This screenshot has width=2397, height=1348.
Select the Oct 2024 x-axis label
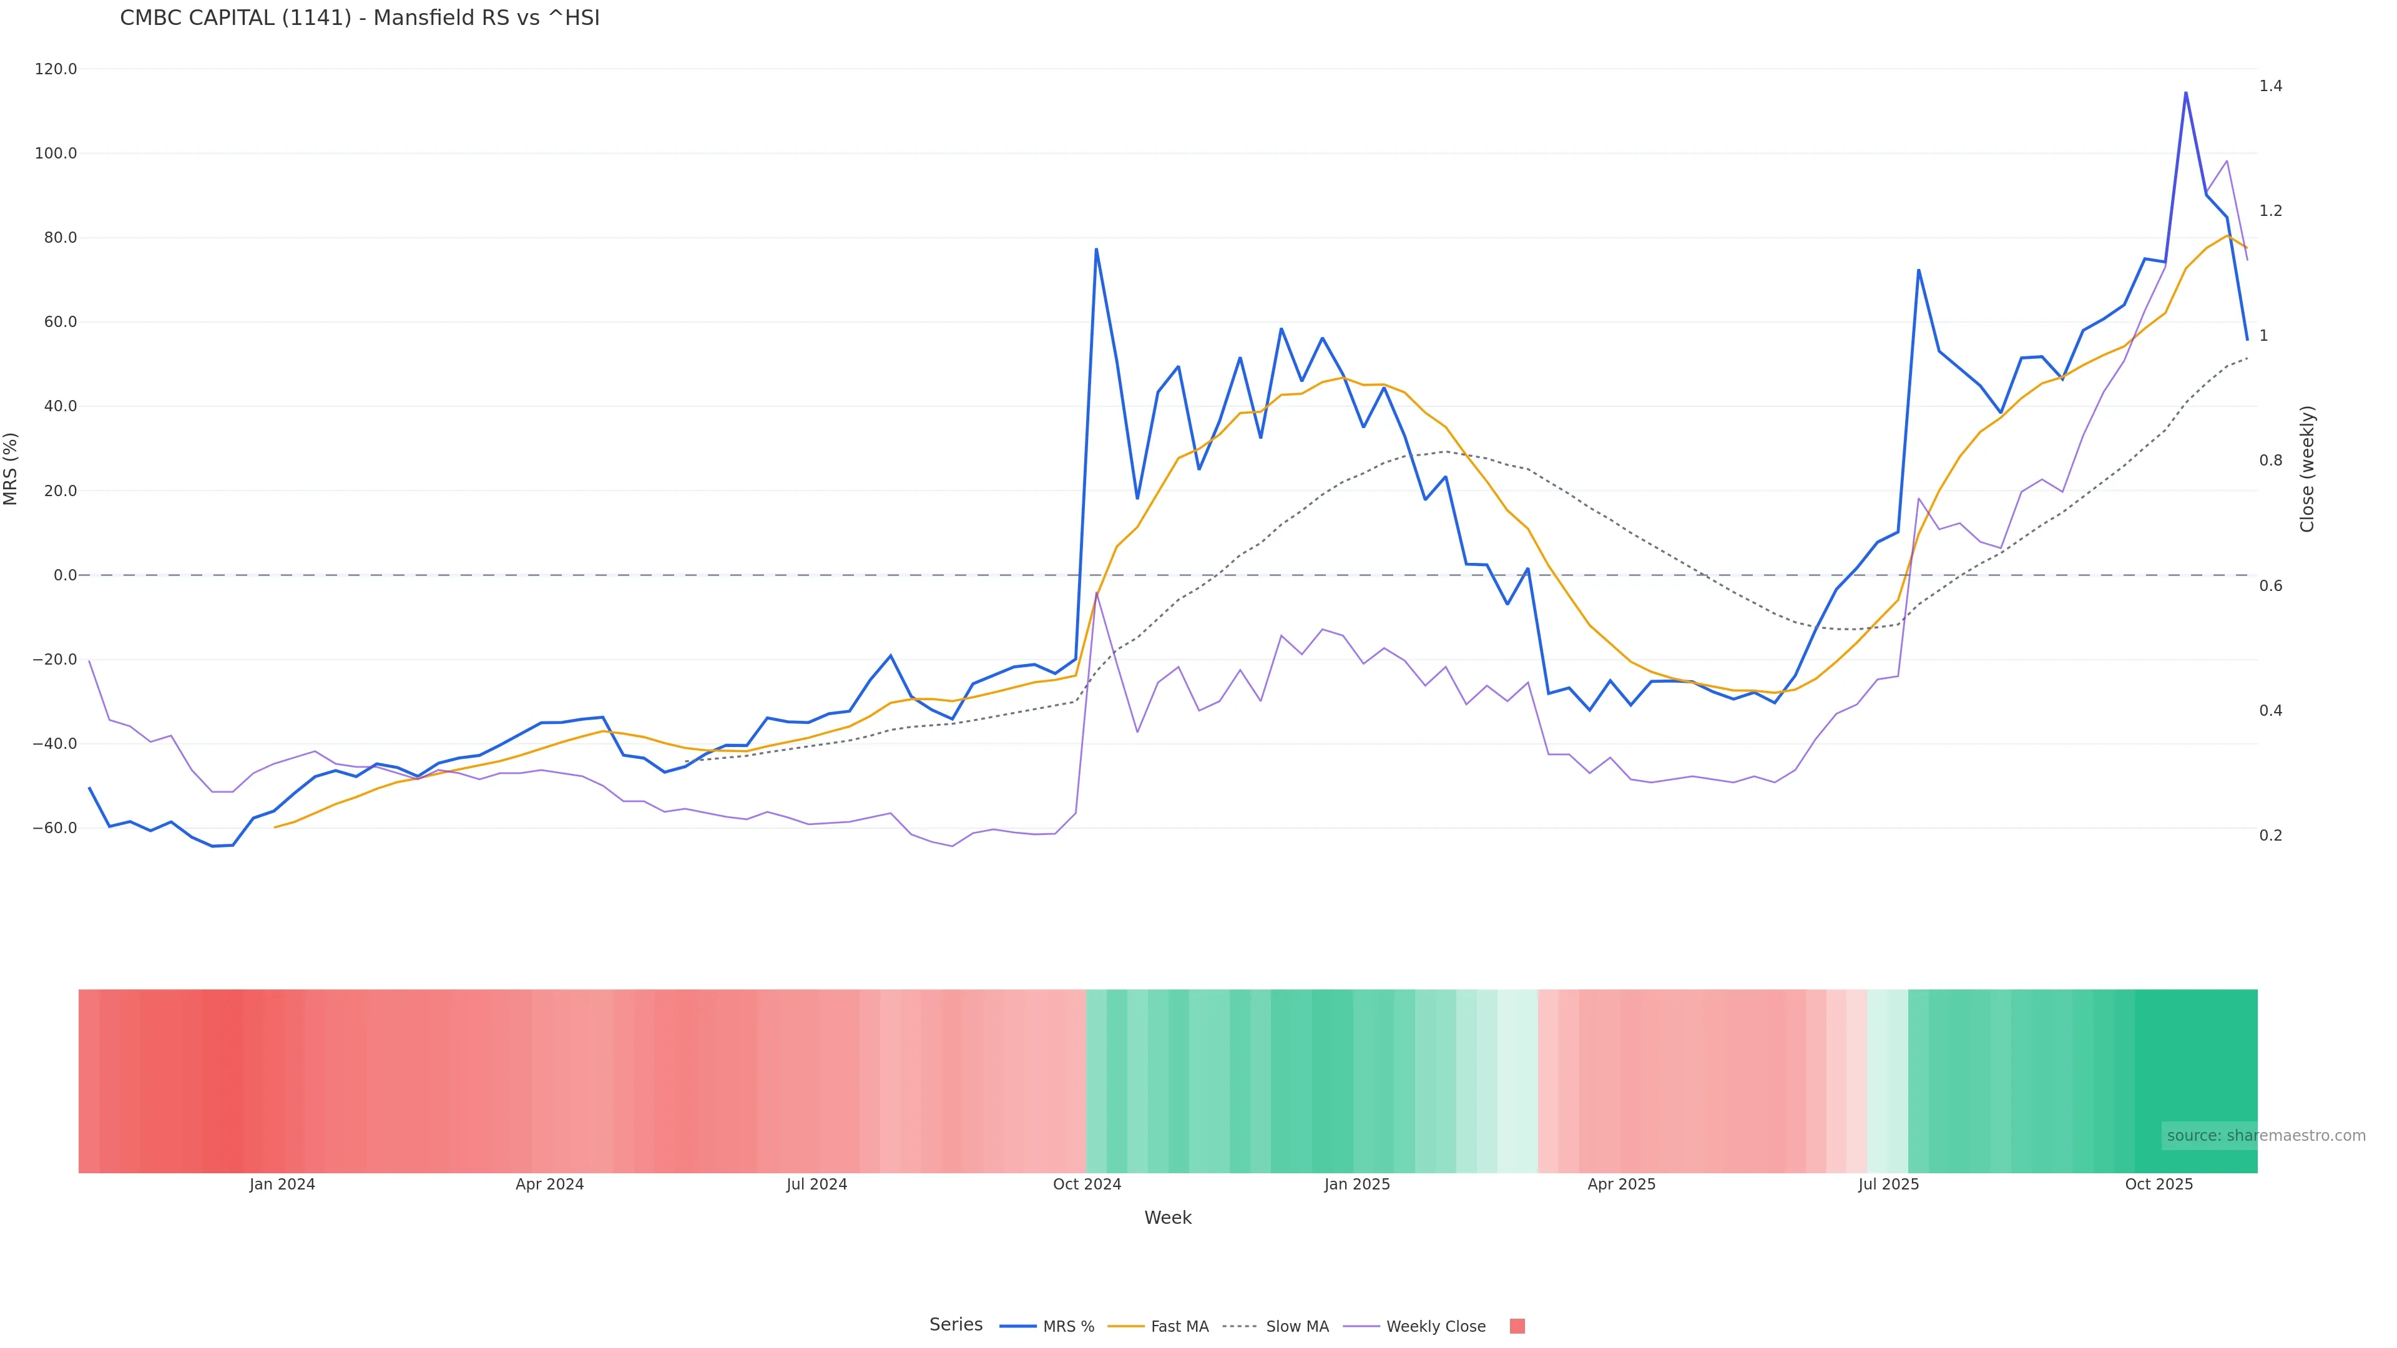pyautogui.click(x=1087, y=1184)
